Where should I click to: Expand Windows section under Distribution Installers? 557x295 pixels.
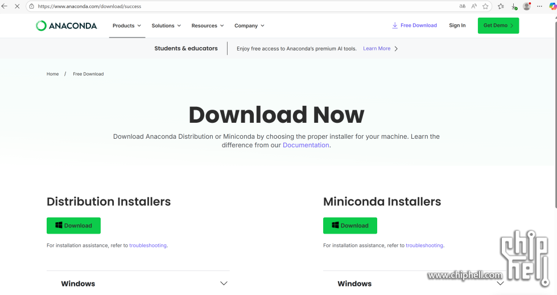point(138,283)
